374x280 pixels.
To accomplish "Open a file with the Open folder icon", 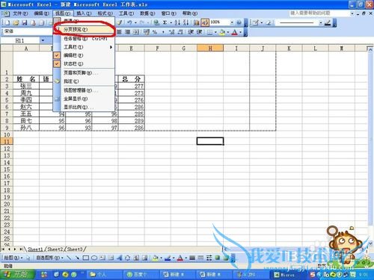I will tap(16, 22).
